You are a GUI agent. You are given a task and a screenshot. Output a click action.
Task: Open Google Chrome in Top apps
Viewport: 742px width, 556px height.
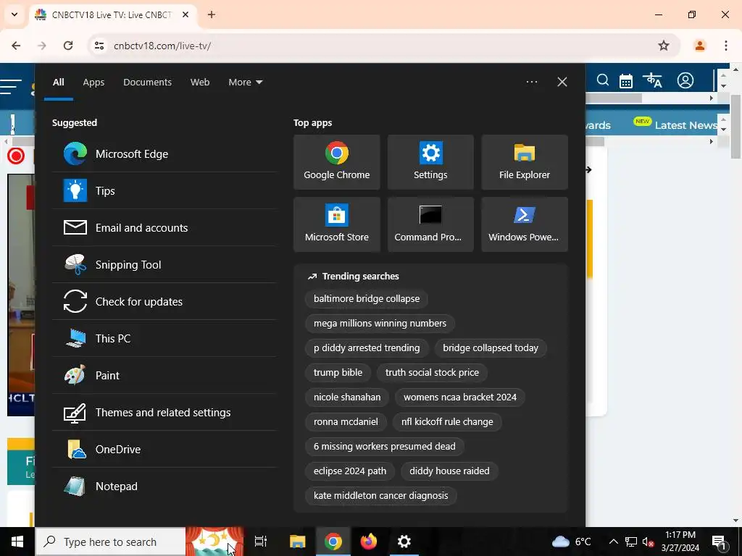(336, 162)
